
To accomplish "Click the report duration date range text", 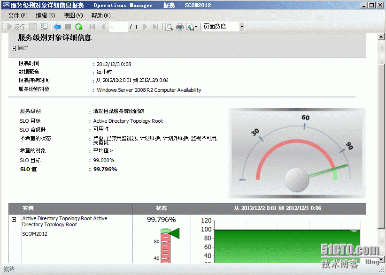I will [132, 80].
